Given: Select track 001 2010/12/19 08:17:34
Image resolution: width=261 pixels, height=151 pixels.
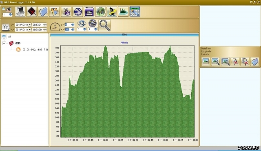Looking at the screenshot, I should [35, 50].
